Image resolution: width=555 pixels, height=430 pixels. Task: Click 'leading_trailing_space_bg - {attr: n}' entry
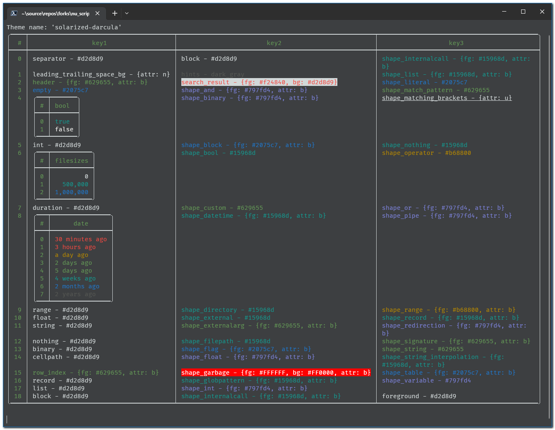coord(101,74)
